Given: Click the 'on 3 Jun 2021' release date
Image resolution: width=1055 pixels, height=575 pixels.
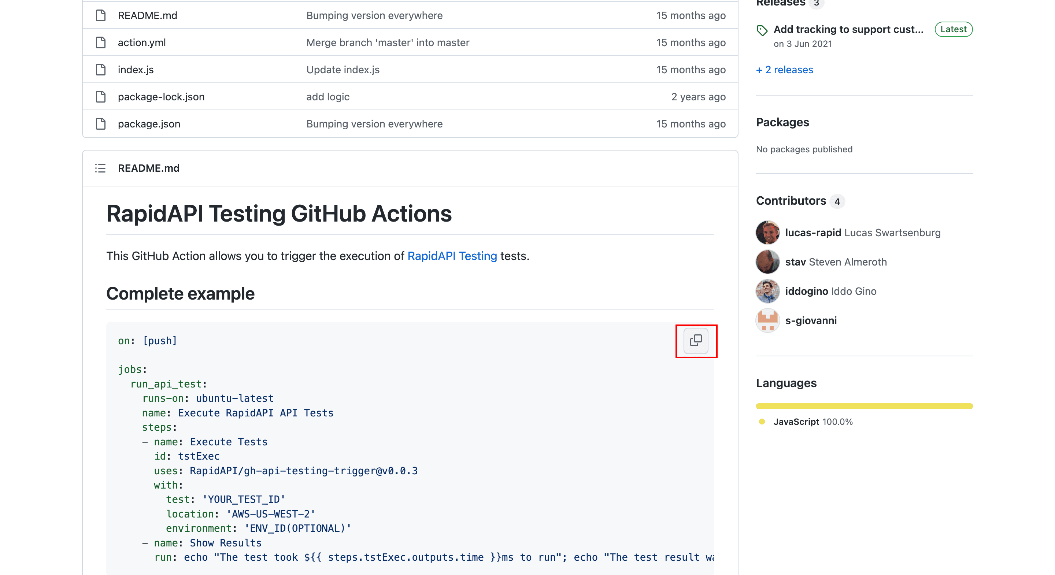Looking at the screenshot, I should coord(803,44).
